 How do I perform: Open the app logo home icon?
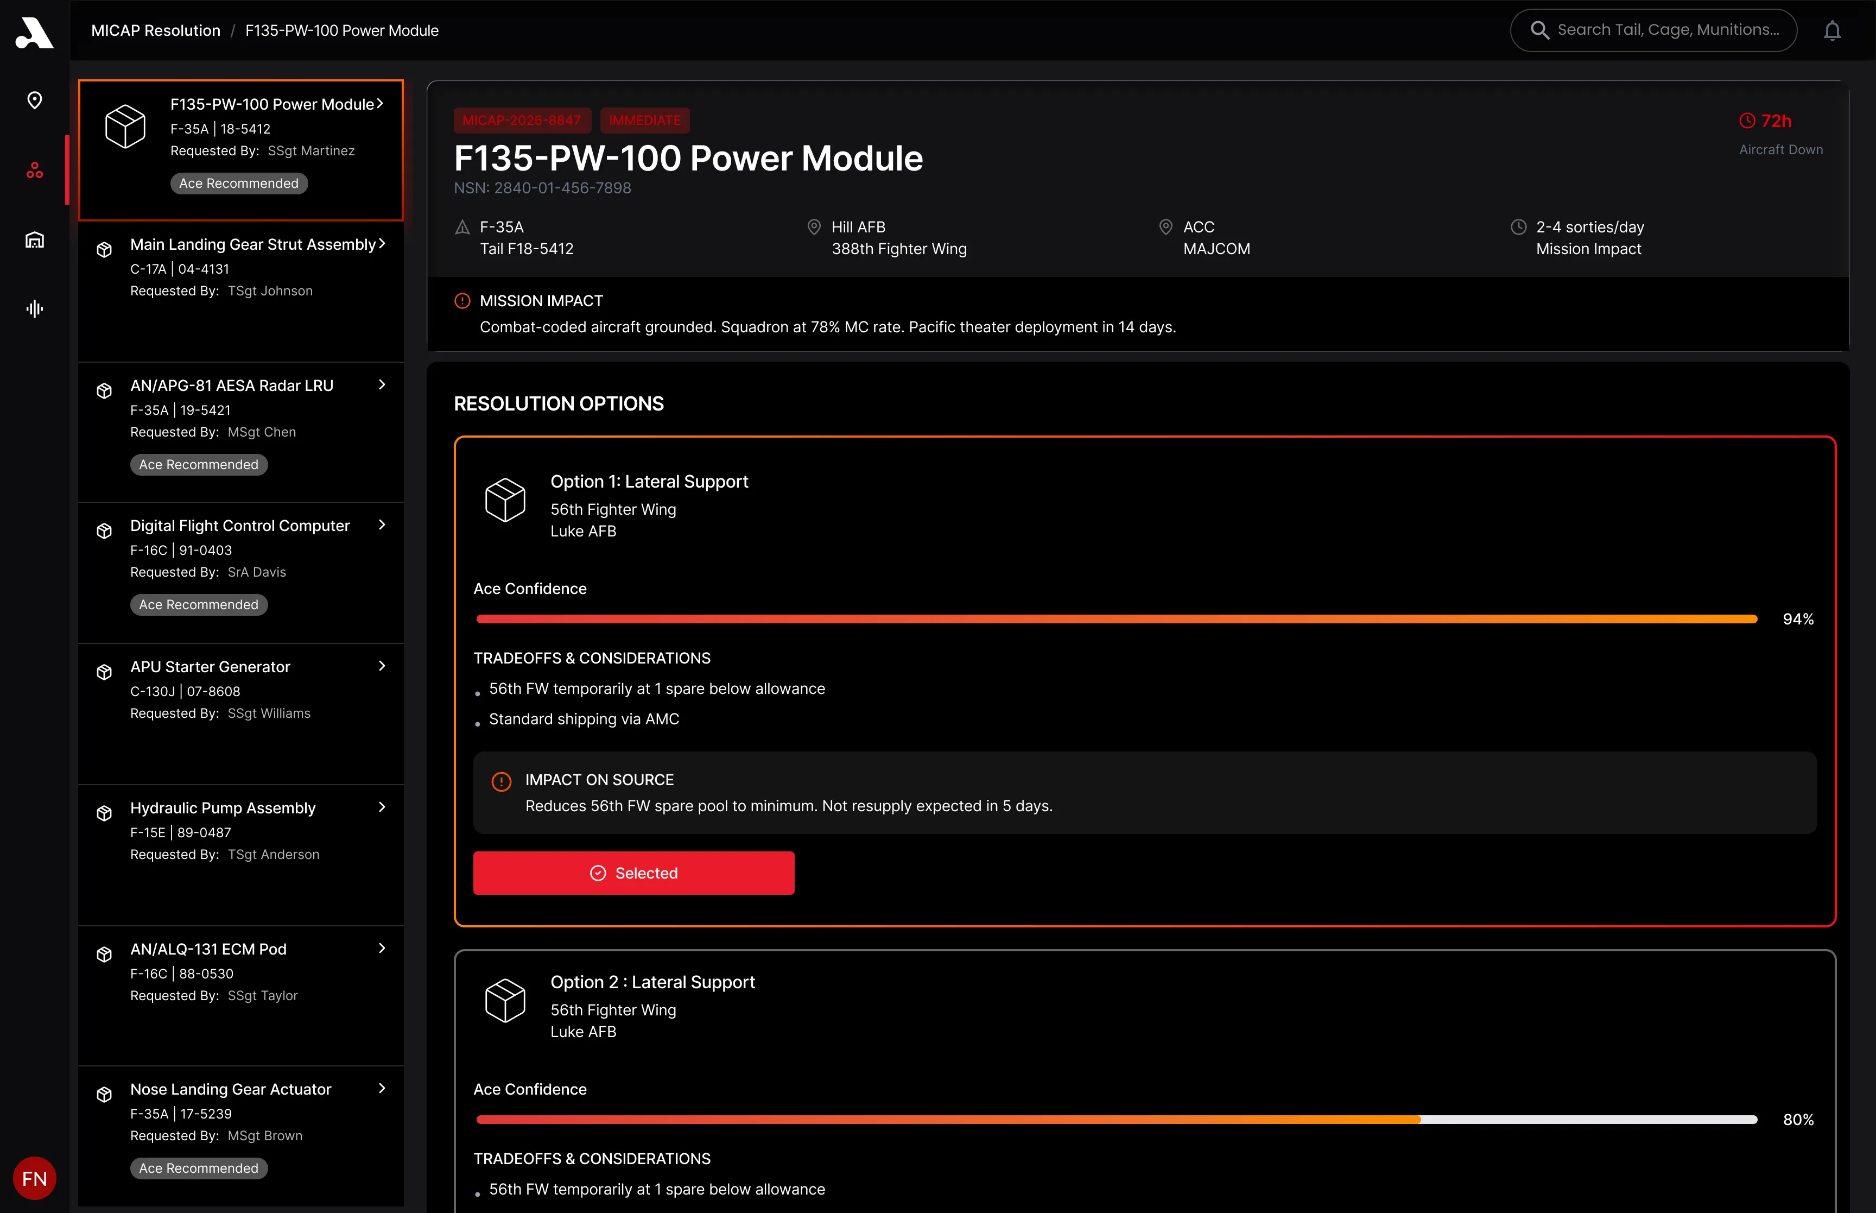click(35, 32)
